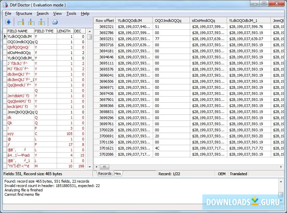The height and width of the screenshot is (213, 287).
Task: Click the table icon with up arrow
Action: point(42,22)
